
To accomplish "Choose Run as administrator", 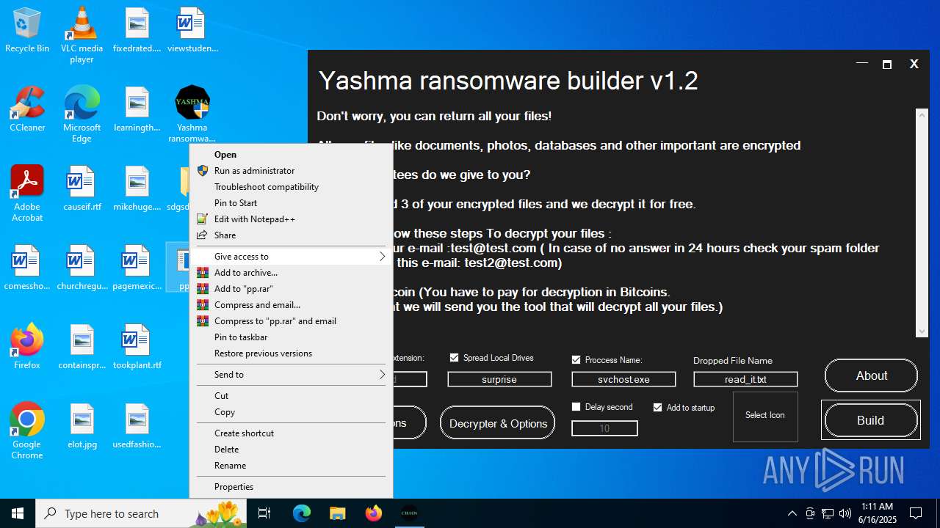I will click(291, 171).
